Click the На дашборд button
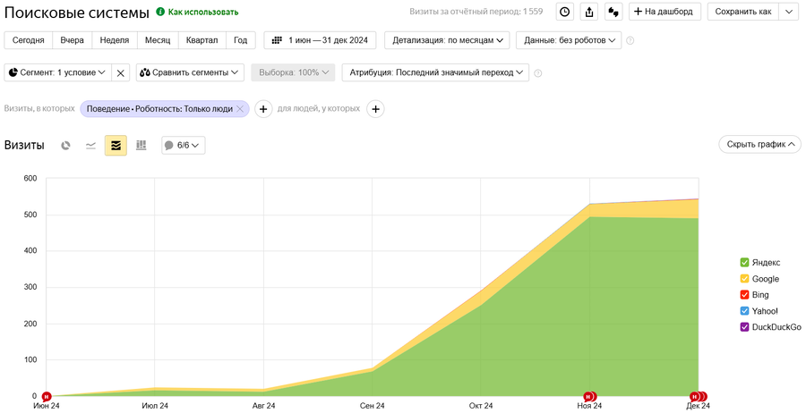Viewport: 806px width, 413px height. (665, 12)
